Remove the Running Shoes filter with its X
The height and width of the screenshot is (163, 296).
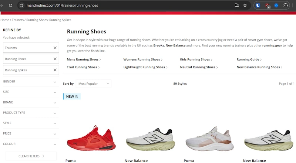click(x=55, y=59)
